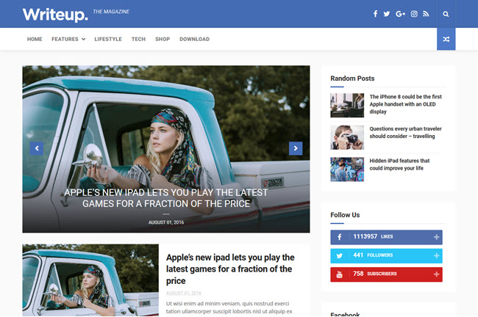478x317 pixels.
Task: Open the RSS feed header icon
Action: pos(426,14)
